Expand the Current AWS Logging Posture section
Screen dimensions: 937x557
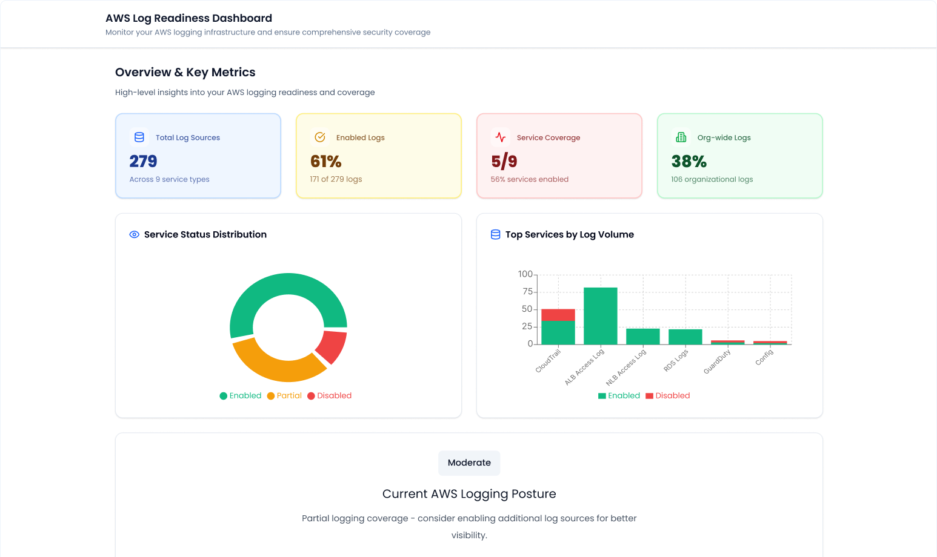[x=469, y=493]
